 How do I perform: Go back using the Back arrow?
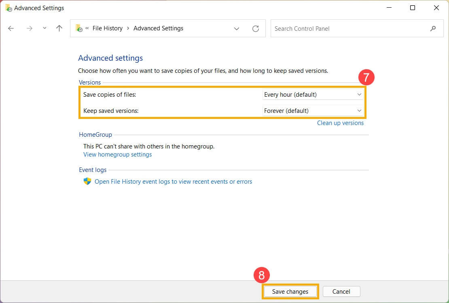pyautogui.click(x=11, y=28)
